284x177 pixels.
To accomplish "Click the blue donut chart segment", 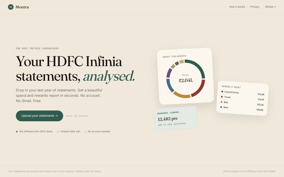I will click(x=170, y=85).
